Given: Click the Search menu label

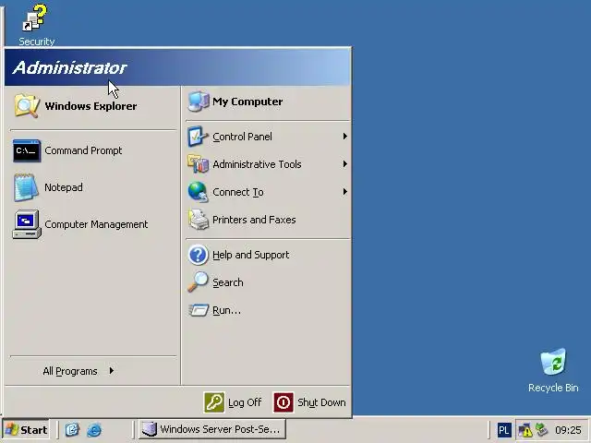Looking at the screenshot, I should (x=228, y=282).
